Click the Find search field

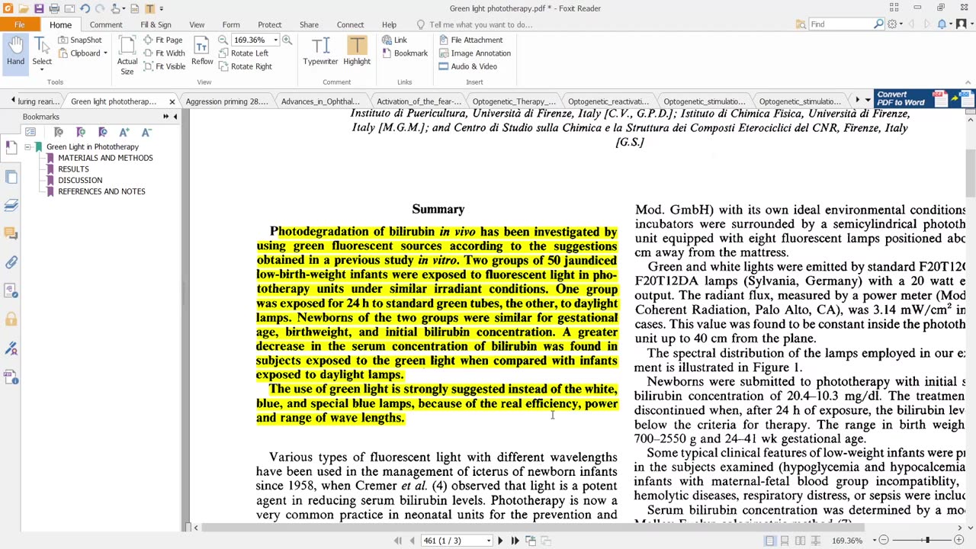pyautogui.click(x=841, y=24)
